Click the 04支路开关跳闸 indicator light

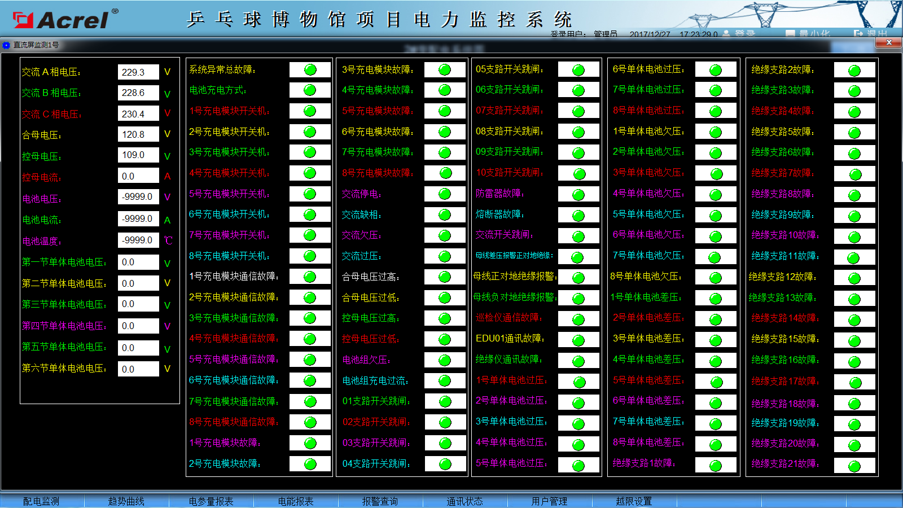pyautogui.click(x=445, y=464)
